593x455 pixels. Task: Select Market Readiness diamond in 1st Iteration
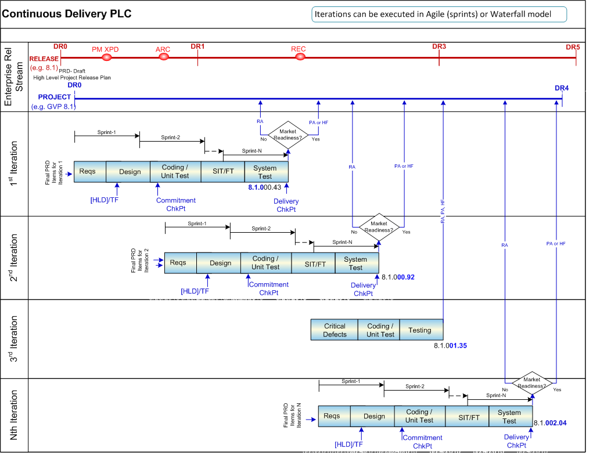(288, 135)
